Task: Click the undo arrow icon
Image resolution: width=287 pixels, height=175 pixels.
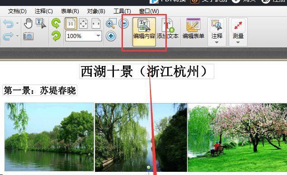Action: (8, 24)
